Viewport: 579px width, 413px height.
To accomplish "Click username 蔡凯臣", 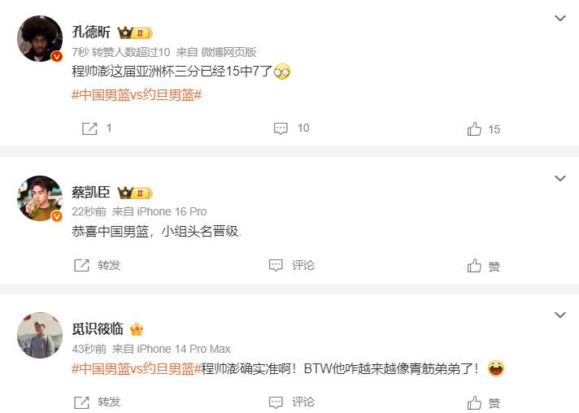I will tap(91, 193).
